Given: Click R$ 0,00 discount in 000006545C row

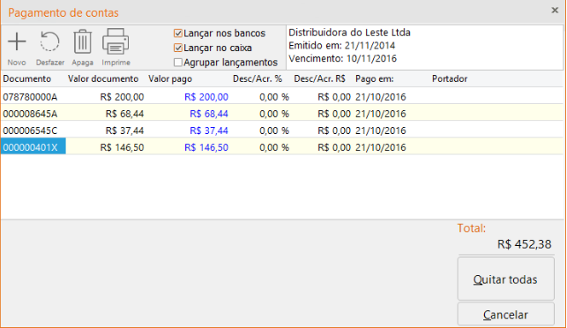Looking at the screenshot, I should 334,130.
